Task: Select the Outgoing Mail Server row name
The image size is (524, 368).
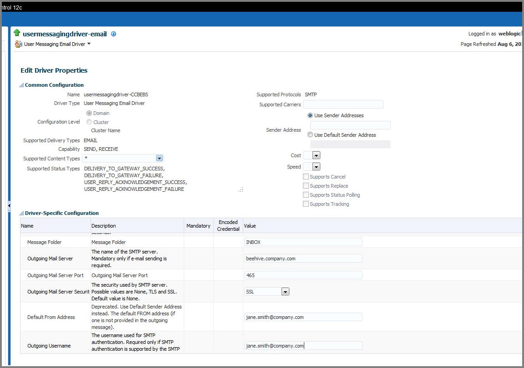Action: [50, 259]
